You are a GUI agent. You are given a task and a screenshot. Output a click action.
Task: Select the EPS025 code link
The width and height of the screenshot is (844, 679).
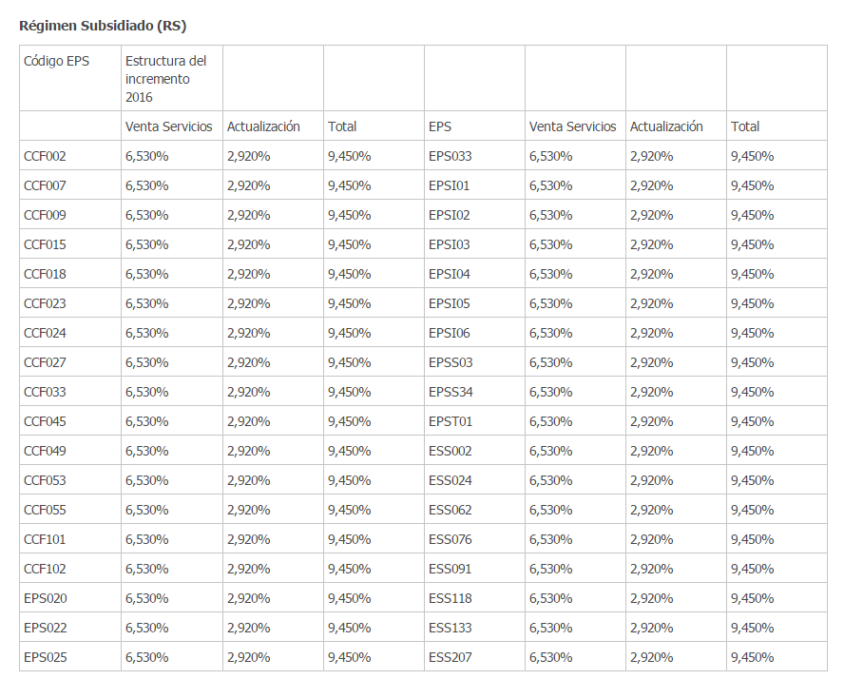(45, 657)
